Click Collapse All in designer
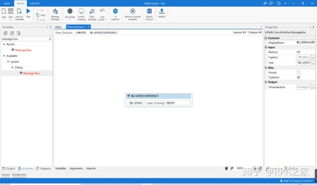This screenshot has height=185, width=317. click(255, 32)
